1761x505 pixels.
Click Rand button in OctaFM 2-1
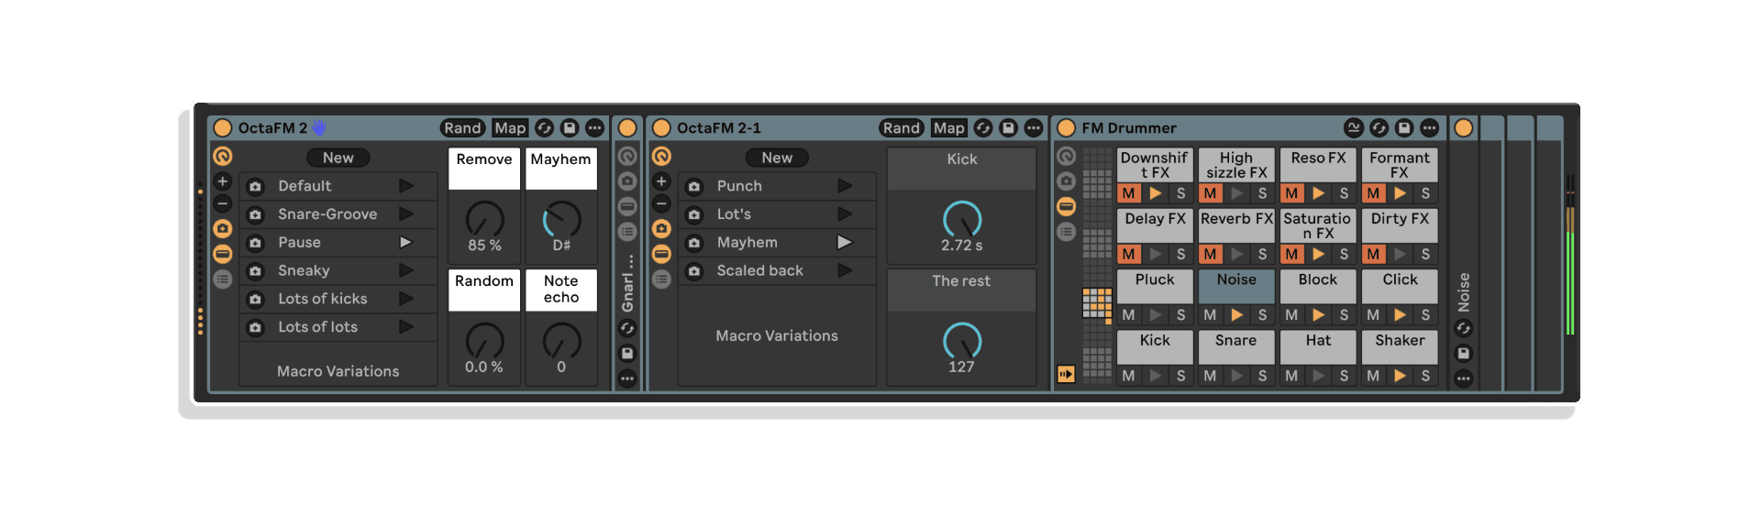click(x=902, y=128)
